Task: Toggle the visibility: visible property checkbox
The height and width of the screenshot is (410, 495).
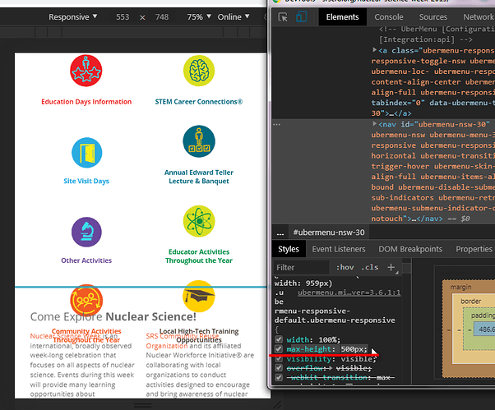Action: point(279,358)
